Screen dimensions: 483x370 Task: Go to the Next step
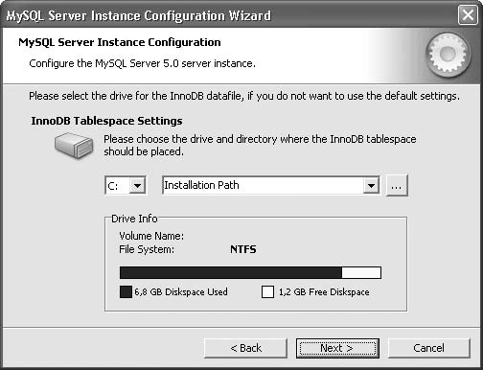point(337,348)
